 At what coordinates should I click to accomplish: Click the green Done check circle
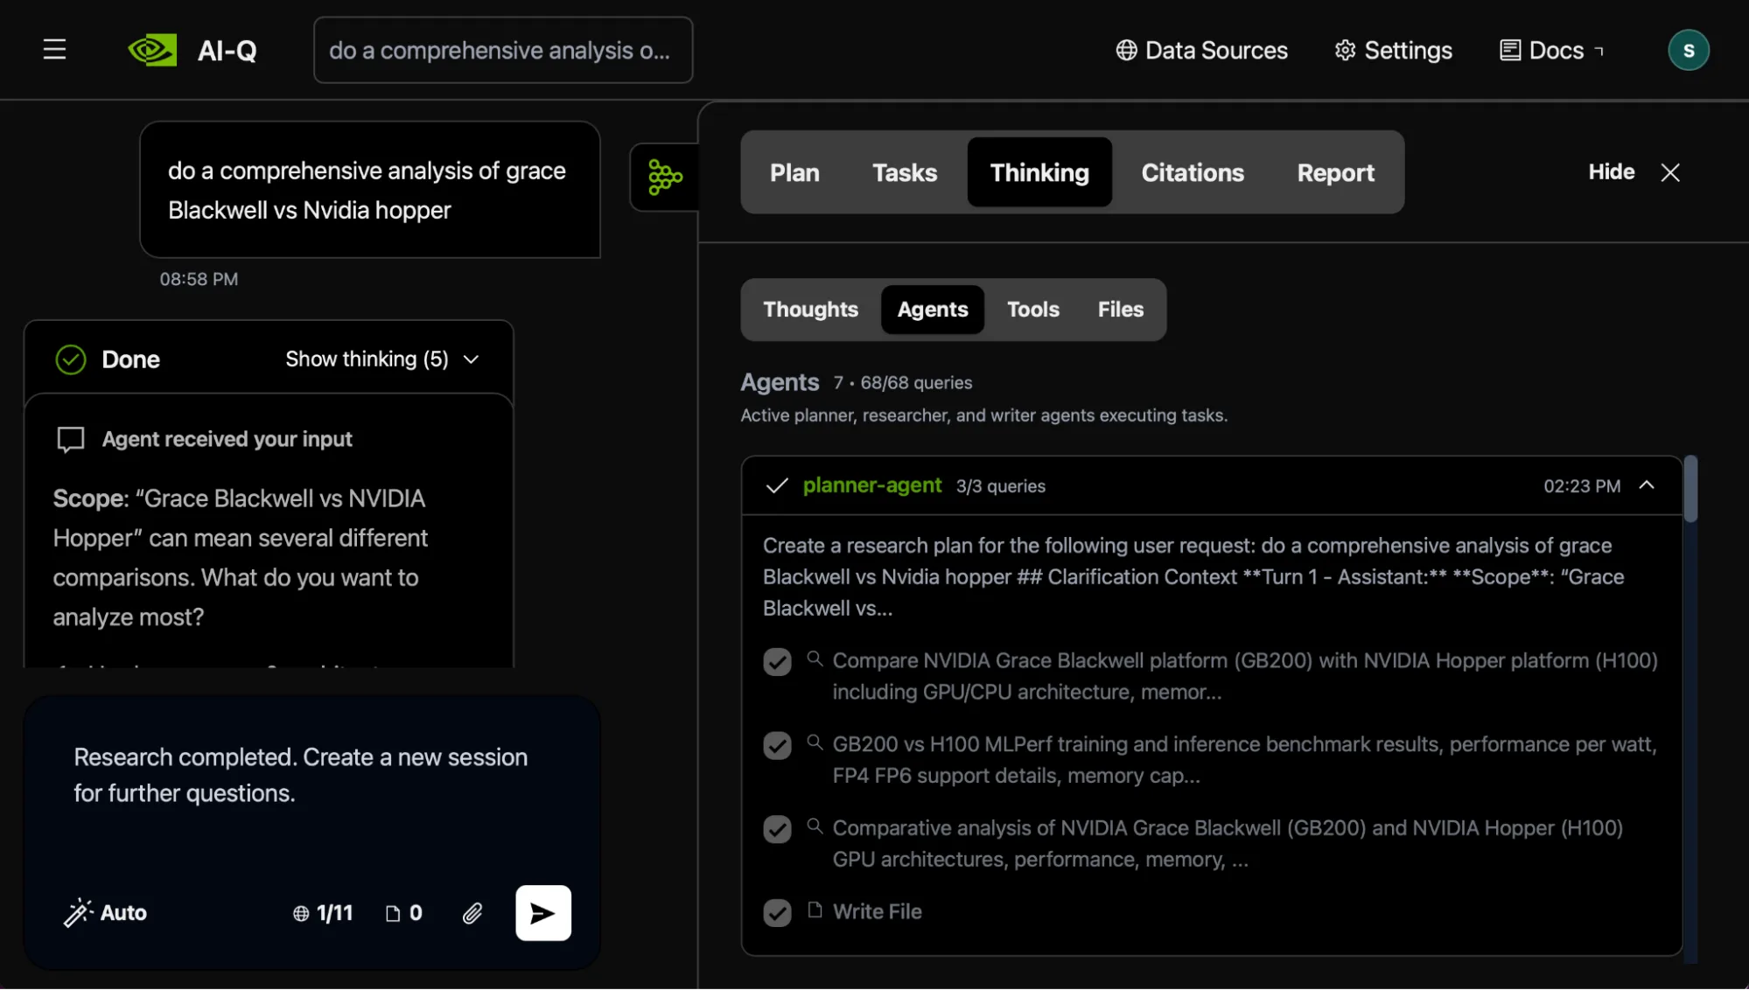point(70,359)
